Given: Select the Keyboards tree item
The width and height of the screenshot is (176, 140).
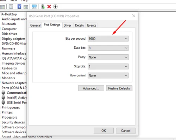Looking at the screenshot, I should pyautogui.click(x=9, y=68).
